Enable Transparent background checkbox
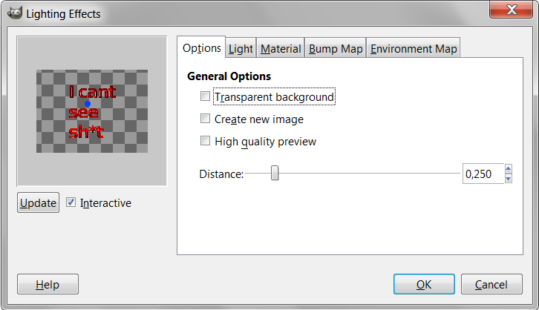This screenshot has height=310, width=539. pos(205,96)
